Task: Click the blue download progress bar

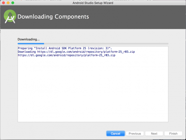Action: [93, 44]
